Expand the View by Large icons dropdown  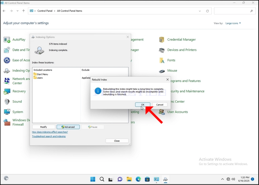click(233, 23)
